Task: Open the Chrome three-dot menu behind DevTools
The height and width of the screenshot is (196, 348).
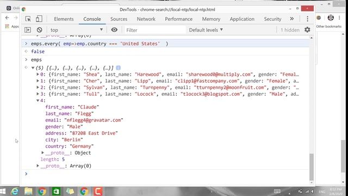Action: (x=339, y=18)
